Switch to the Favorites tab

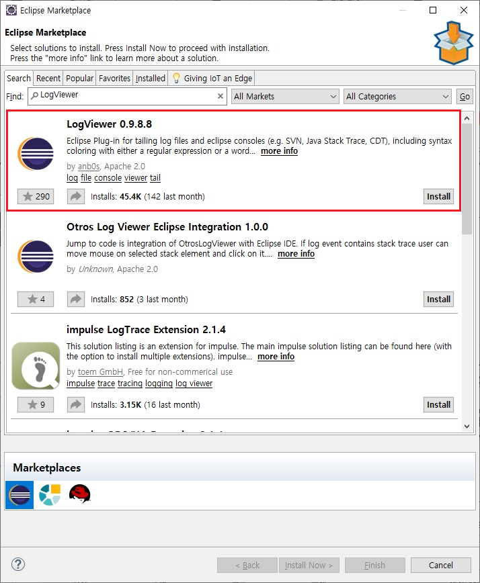point(114,78)
